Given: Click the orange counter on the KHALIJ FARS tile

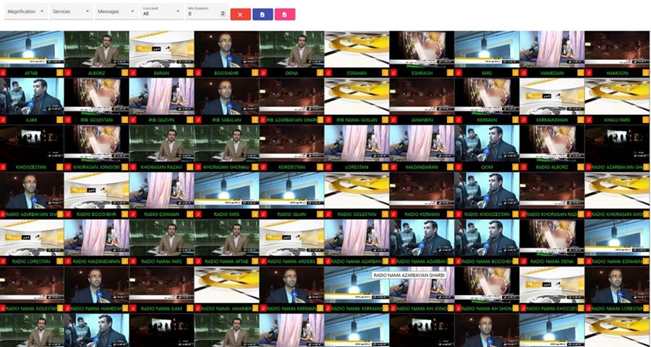Looking at the screenshot, I should pyautogui.click(x=646, y=120).
